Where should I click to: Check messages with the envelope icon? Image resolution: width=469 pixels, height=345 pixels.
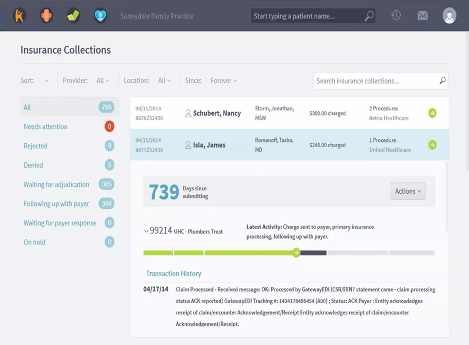423,15
